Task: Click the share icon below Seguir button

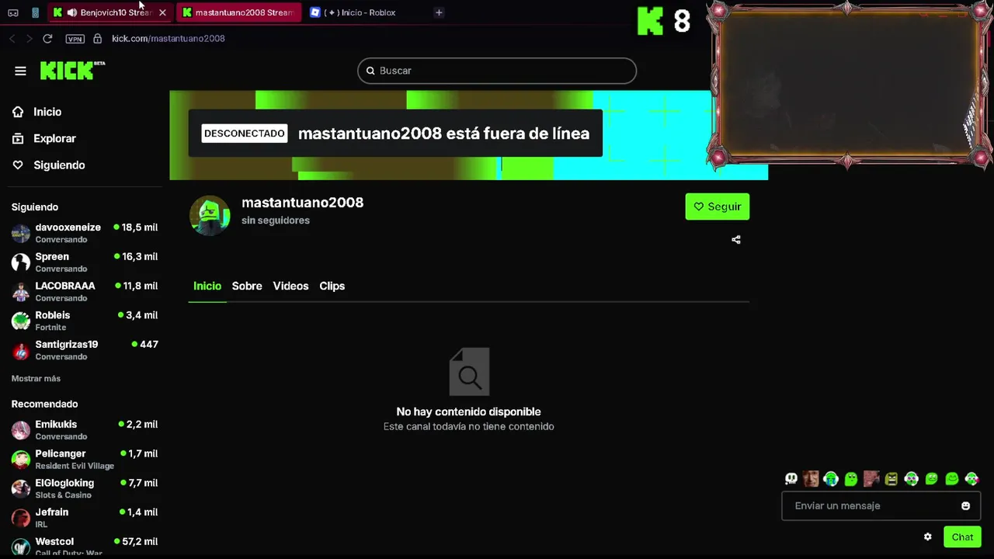Action: [x=736, y=240]
